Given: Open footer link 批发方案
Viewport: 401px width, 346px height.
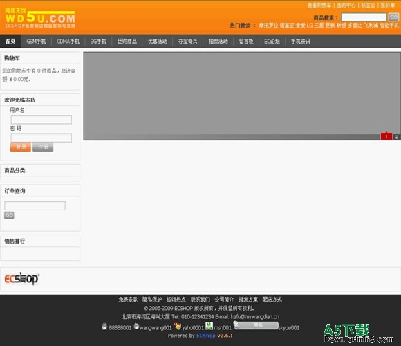Looking at the screenshot, I should [248, 299].
